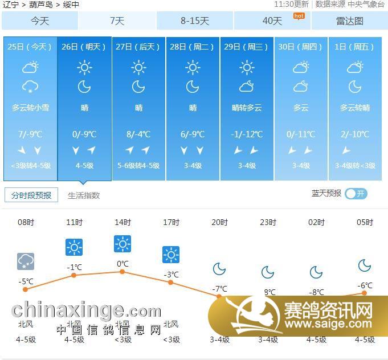This screenshot has width=388, height=360.
Task: Click the 3-4级转<3级 wind level text
Action: click(355, 166)
